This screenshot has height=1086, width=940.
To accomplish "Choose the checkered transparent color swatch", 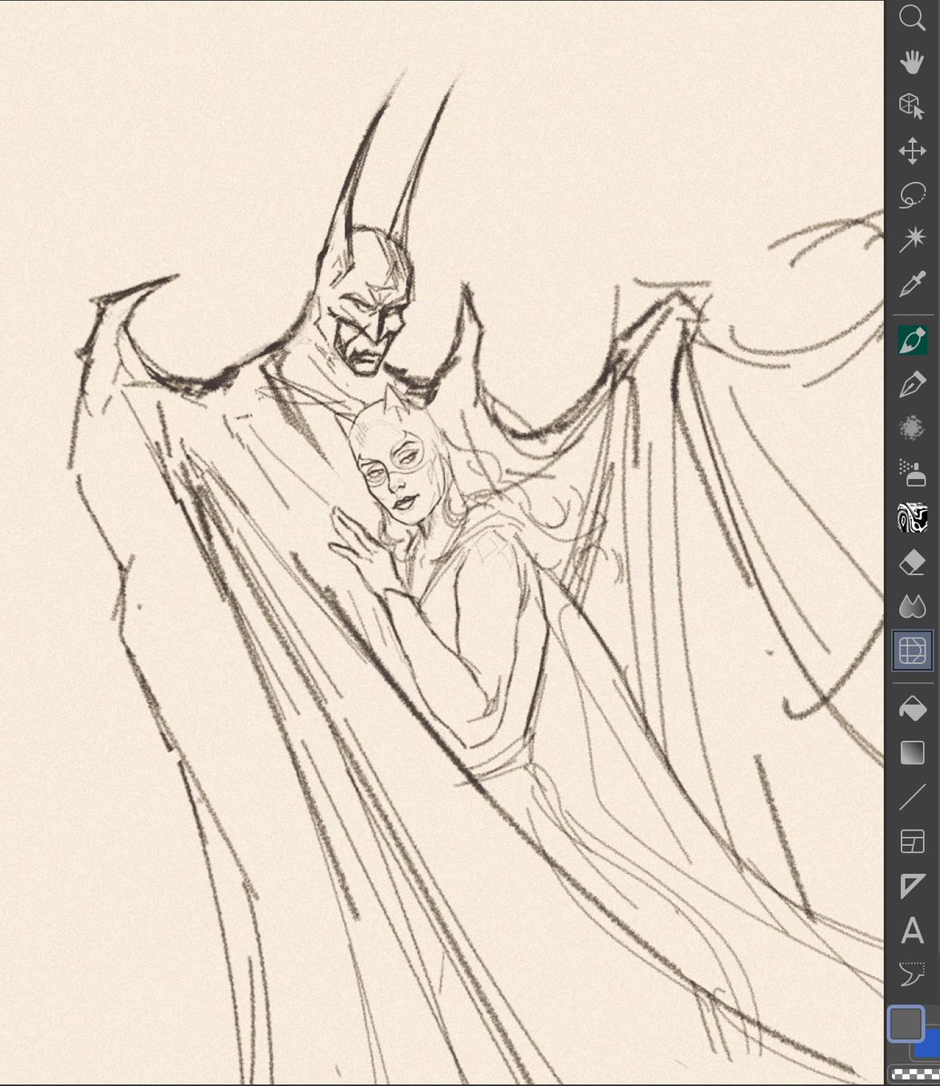I will (915, 1074).
